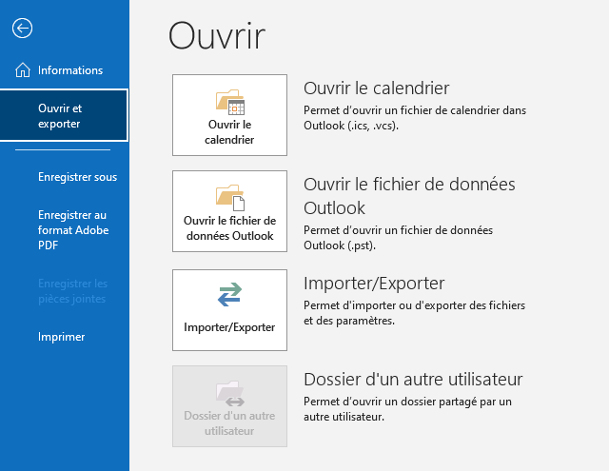Click the Importer/Exporter arrows icon
609x471 pixels.
click(x=229, y=294)
